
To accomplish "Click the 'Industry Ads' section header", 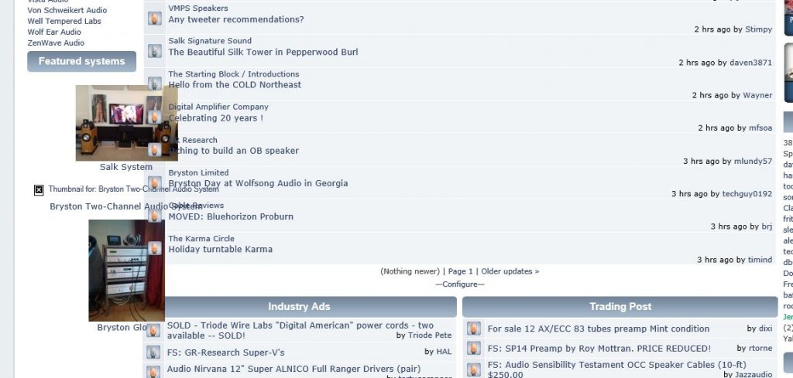I will click(299, 307).
